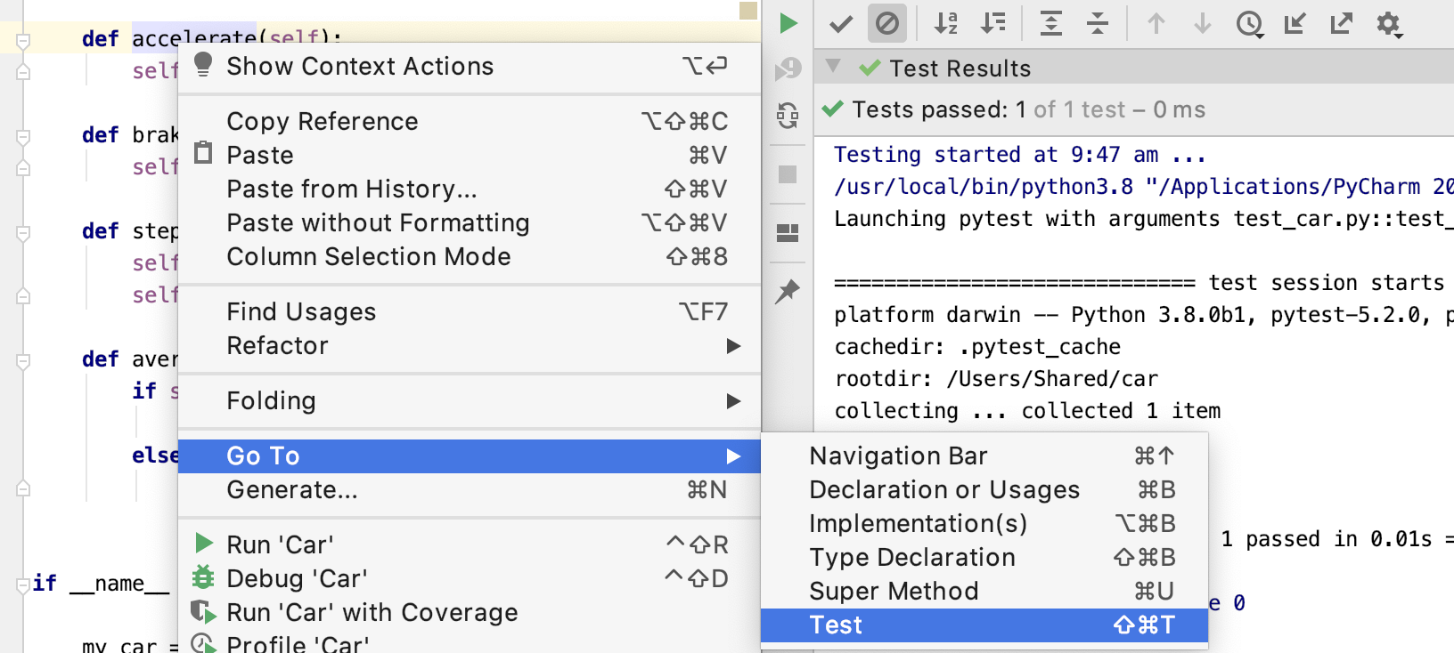Sort test results alphabetically
Image resolution: width=1454 pixels, height=653 pixels.
(945, 23)
